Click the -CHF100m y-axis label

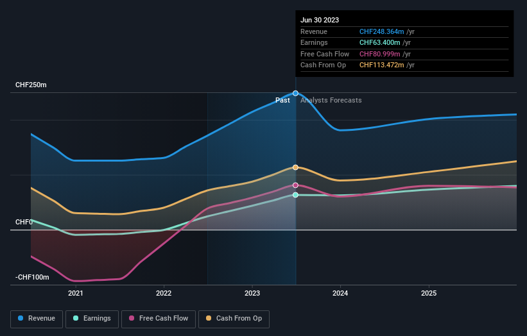(x=32, y=277)
